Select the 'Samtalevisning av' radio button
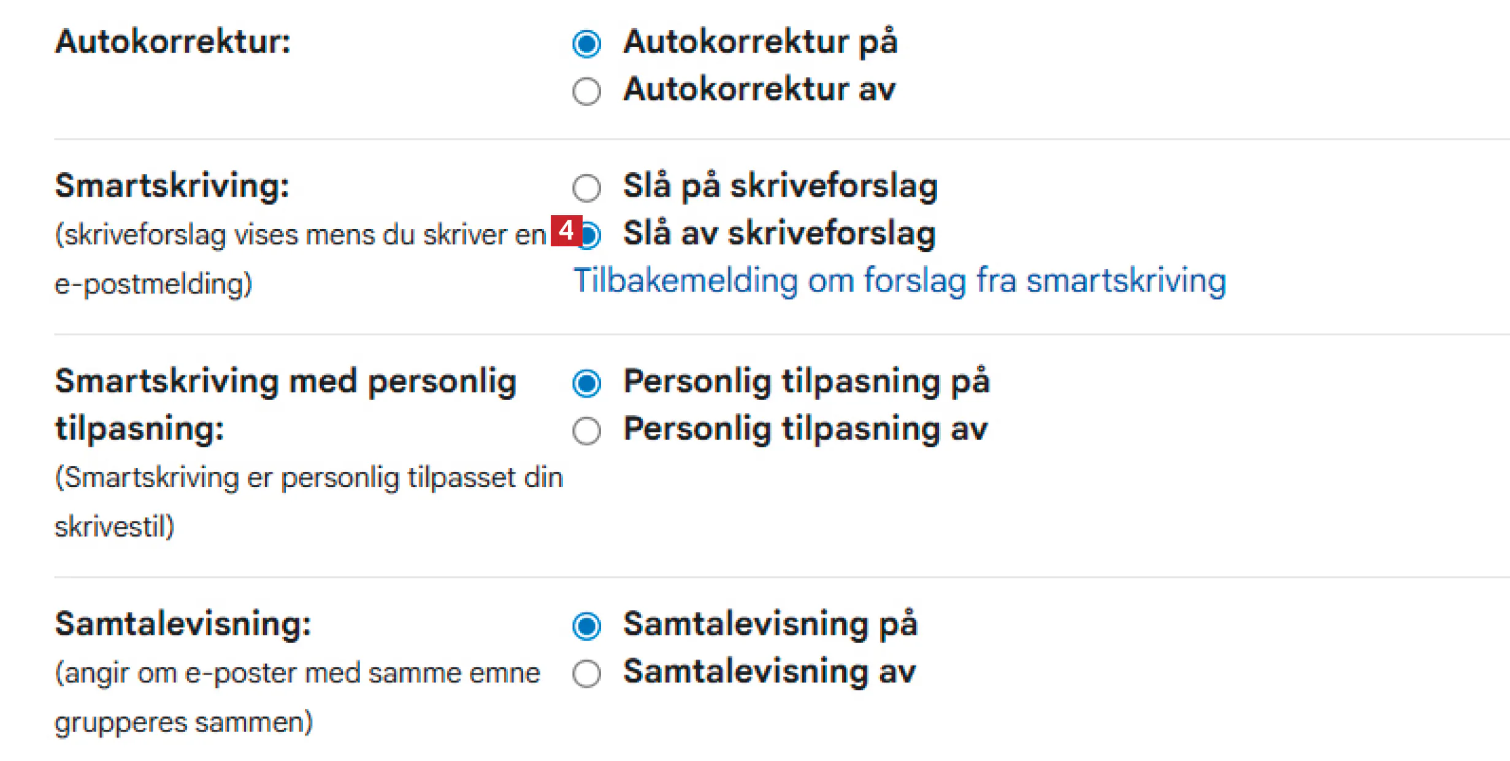Image resolution: width=1510 pixels, height=761 pixels. [586, 674]
